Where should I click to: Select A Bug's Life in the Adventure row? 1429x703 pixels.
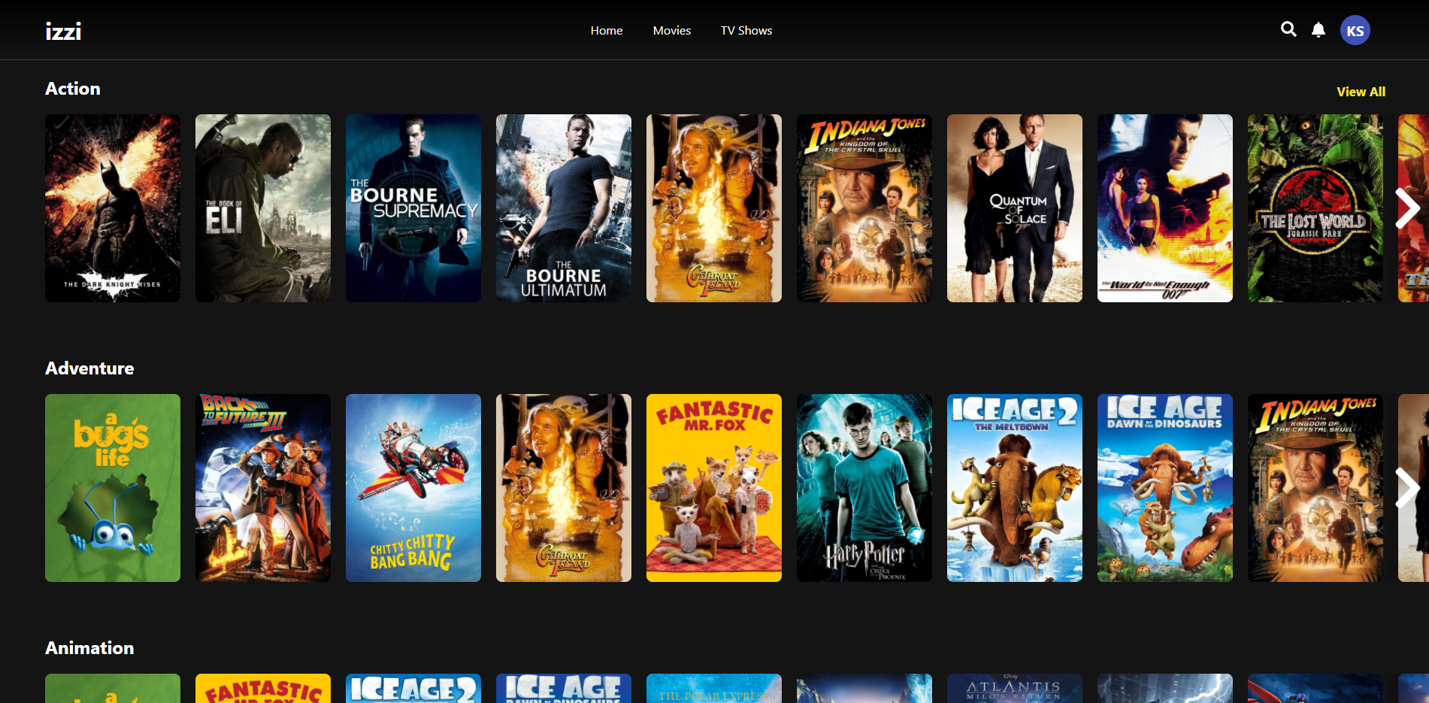coord(113,488)
